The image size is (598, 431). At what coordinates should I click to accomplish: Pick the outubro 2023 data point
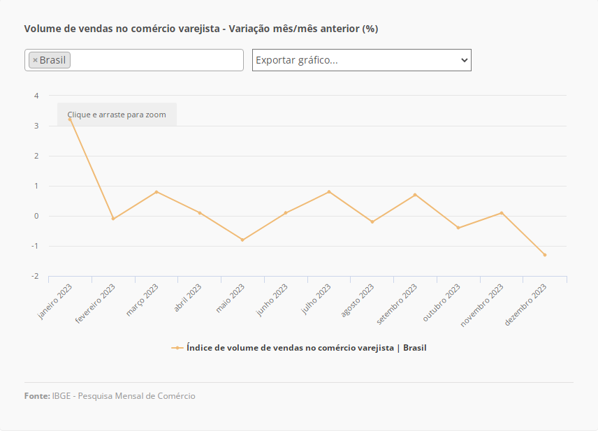click(x=458, y=228)
